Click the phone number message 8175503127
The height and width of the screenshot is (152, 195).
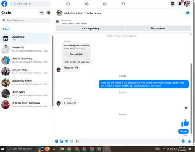pos(70,103)
